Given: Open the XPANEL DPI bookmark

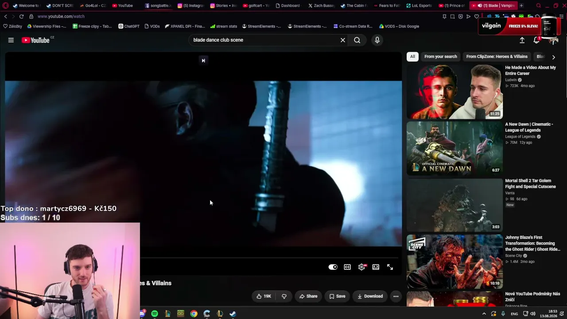Looking at the screenshot, I should point(185,26).
